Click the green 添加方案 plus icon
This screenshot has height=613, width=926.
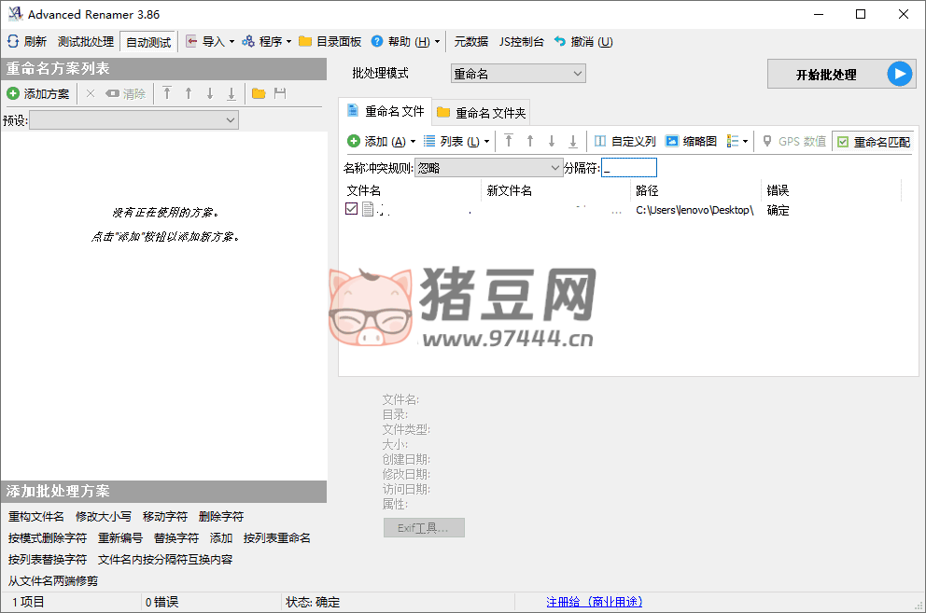point(13,93)
